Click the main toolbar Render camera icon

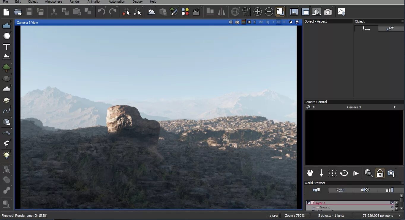tap(328, 12)
